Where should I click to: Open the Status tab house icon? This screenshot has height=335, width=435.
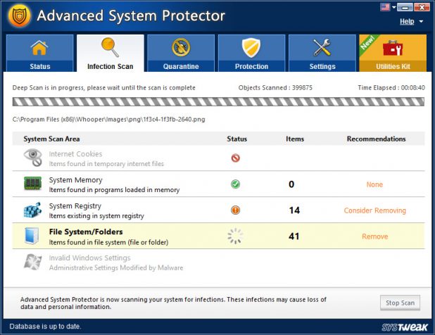[39, 48]
